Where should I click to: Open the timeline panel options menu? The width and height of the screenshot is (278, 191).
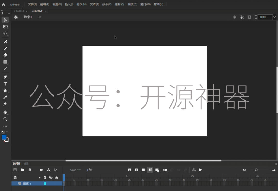click(x=276, y=164)
